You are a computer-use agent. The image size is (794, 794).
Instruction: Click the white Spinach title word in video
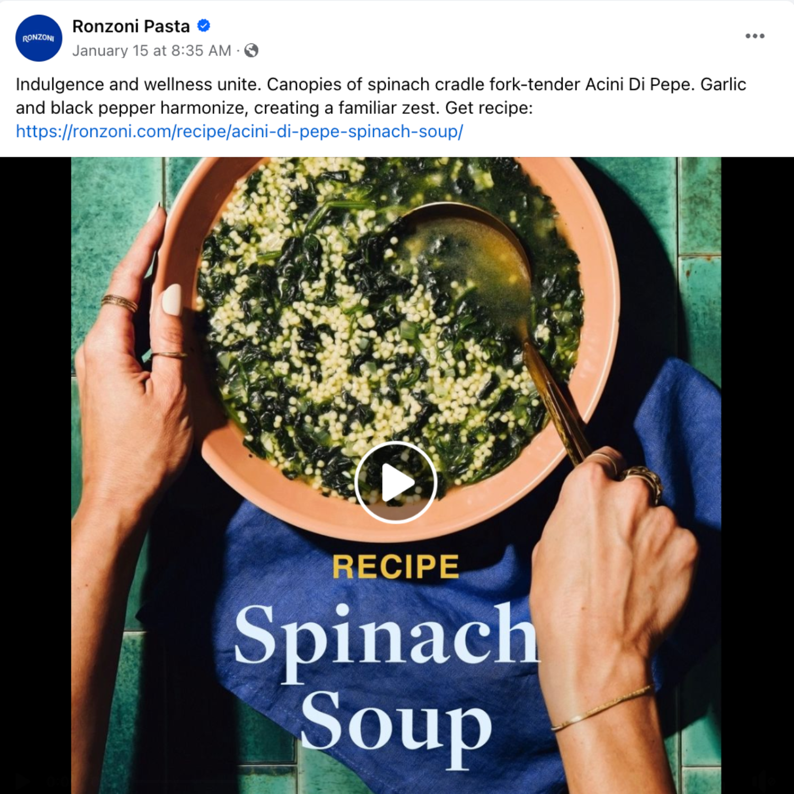pyautogui.click(x=386, y=640)
